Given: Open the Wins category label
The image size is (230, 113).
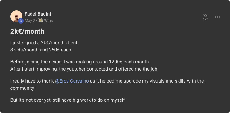Looking at the screenshot, I should point(48,21).
